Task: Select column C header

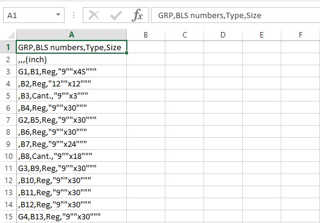Action: pos(185,34)
